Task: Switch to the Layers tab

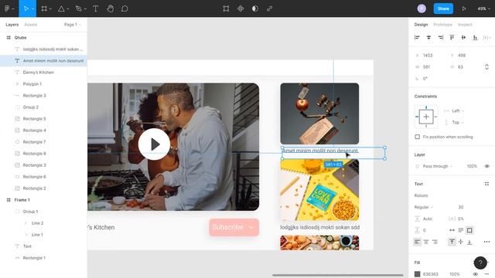Action: [12, 25]
